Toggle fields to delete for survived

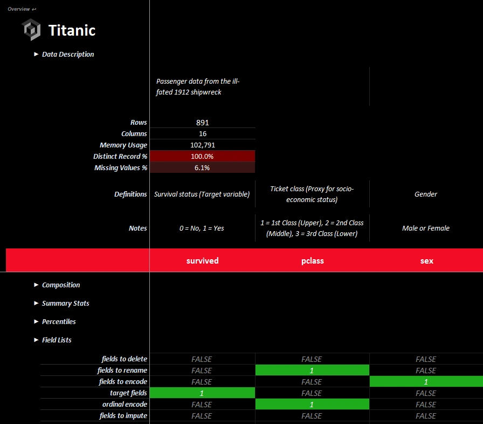tap(202, 359)
